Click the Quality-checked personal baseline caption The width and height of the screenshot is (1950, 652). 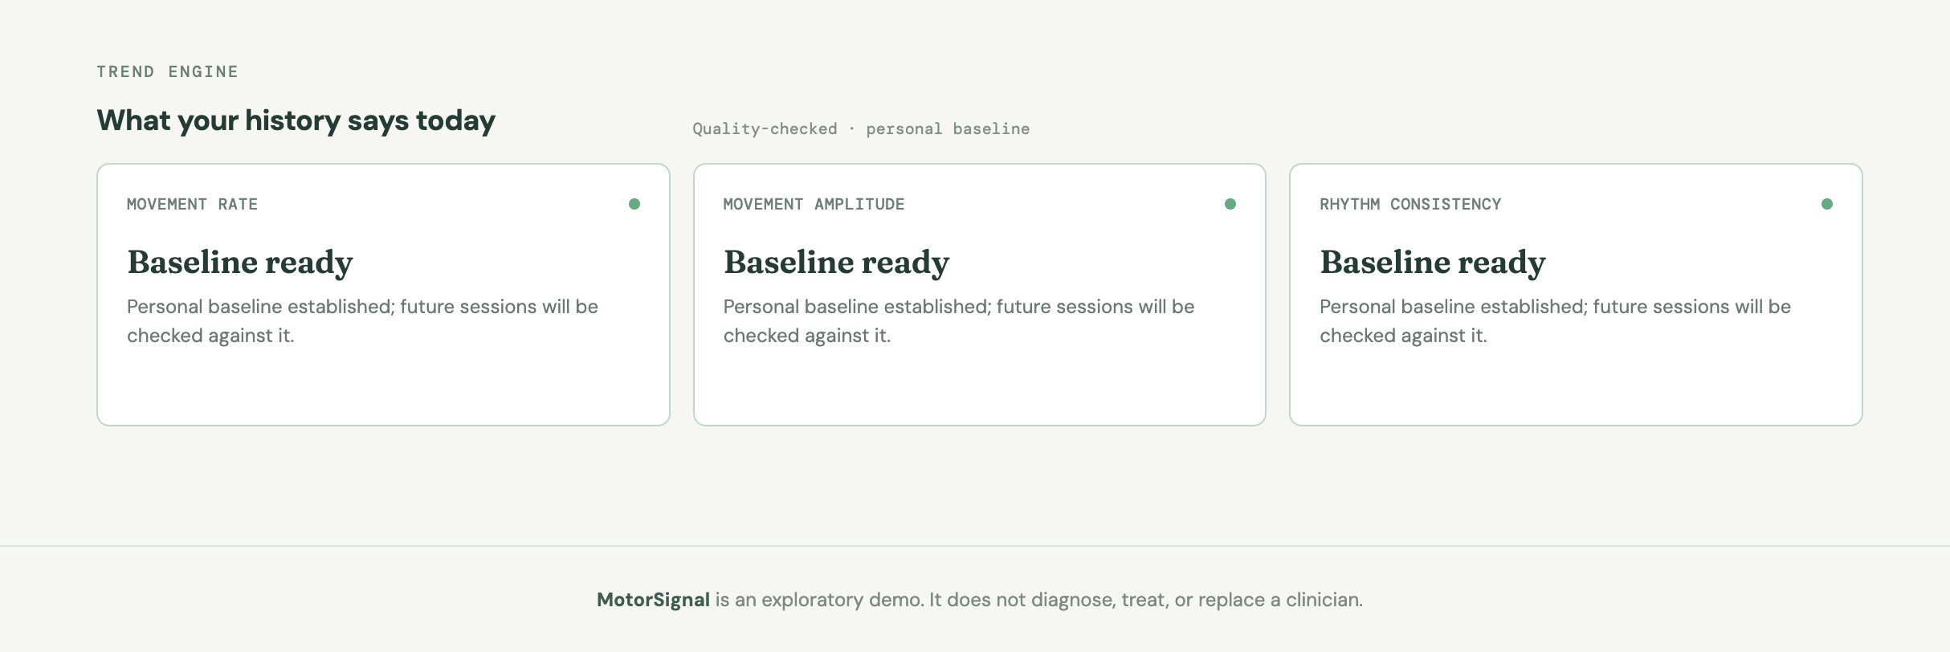861,128
